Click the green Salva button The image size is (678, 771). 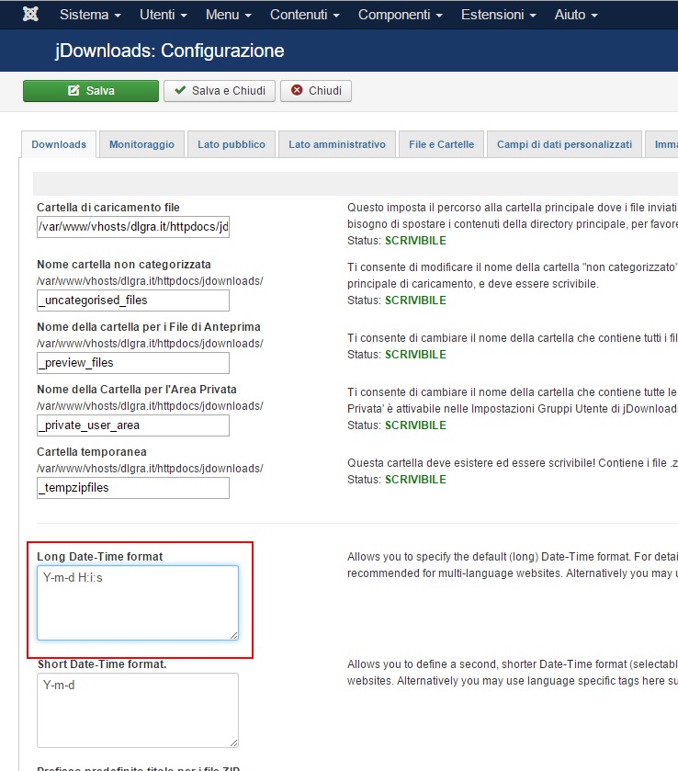(91, 91)
